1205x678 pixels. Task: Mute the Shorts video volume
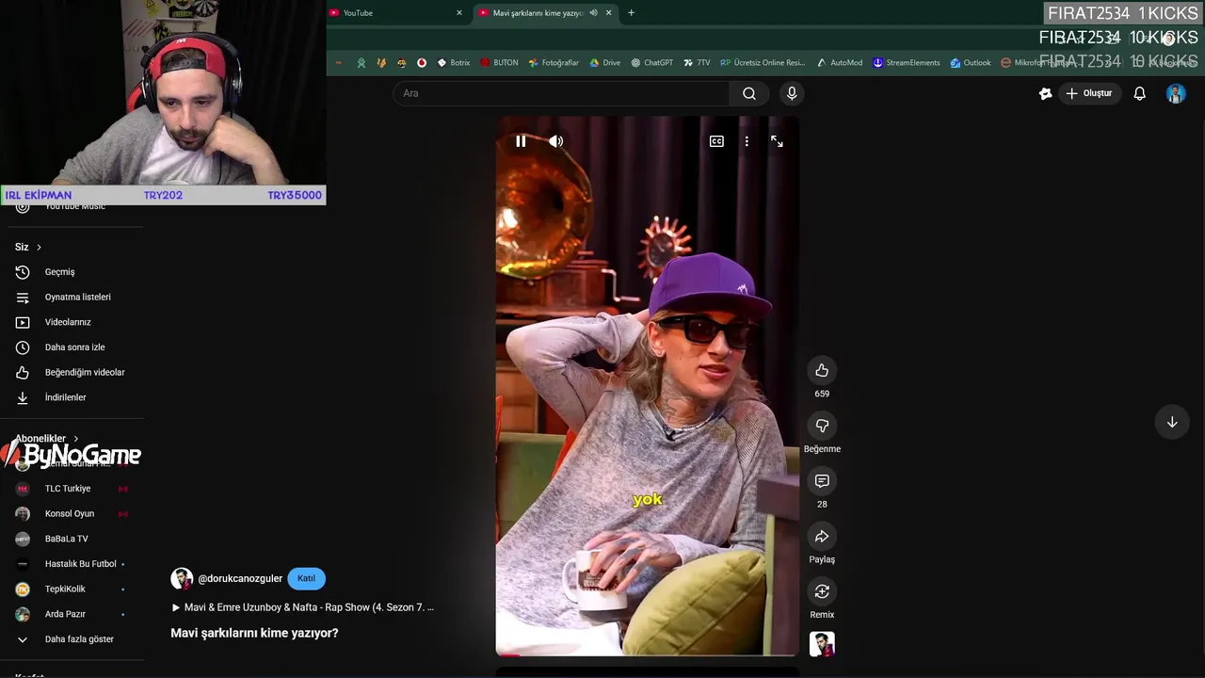pos(556,141)
